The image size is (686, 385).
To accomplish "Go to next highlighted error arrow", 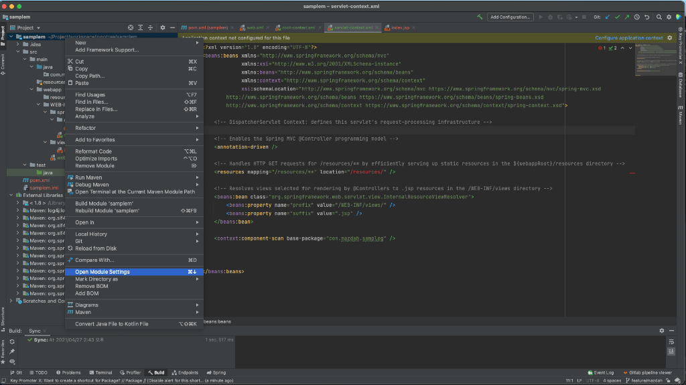I will (x=630, y=48).
